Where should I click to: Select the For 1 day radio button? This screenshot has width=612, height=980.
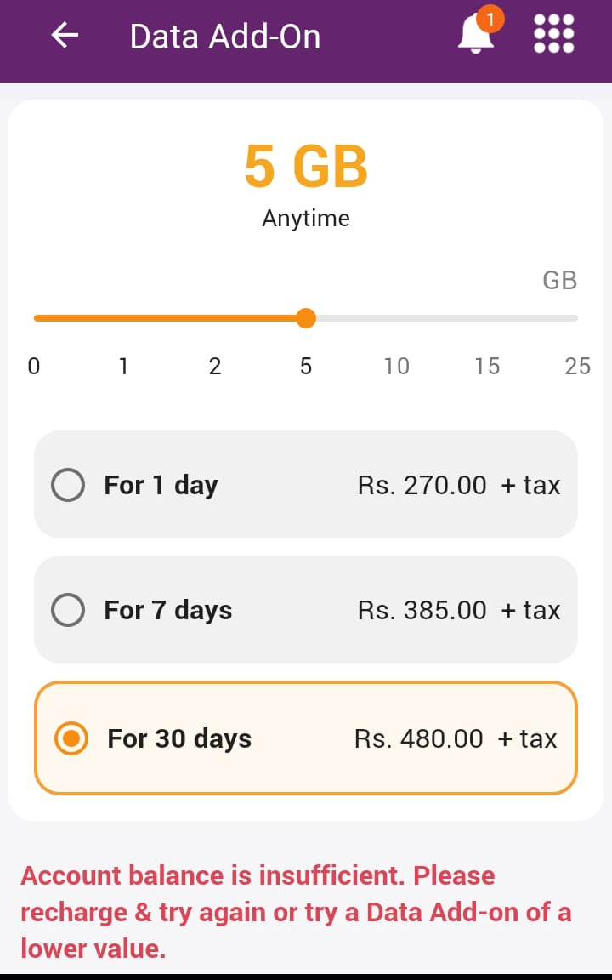click(x=68, y=484)
